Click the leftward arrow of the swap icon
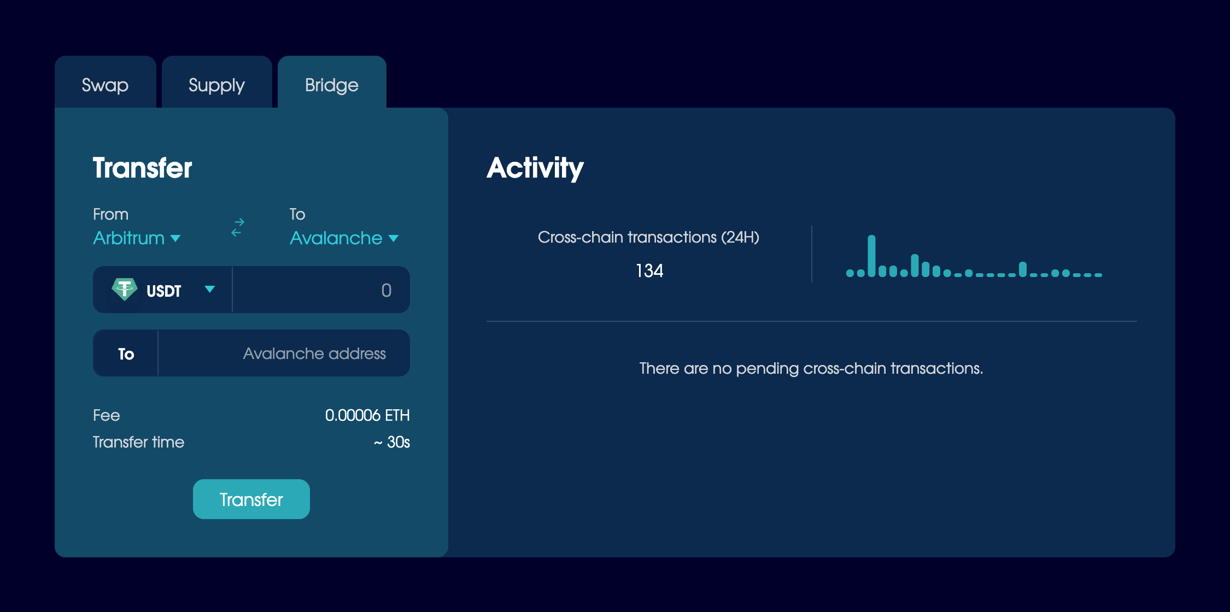 pyautogui.click(x=235, y=233)
